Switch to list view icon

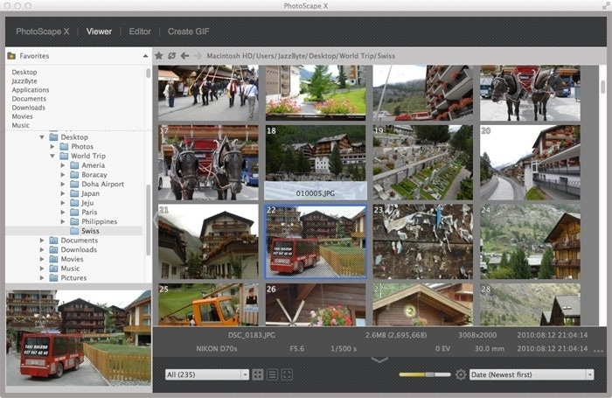[273, 374]
